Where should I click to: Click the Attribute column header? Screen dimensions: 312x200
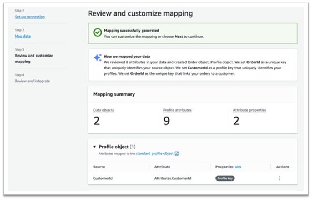point(162,167)
